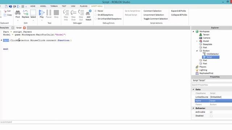Select Players service in Explorer
Screen dimensions: 232x130
click(x=203, y=67)
